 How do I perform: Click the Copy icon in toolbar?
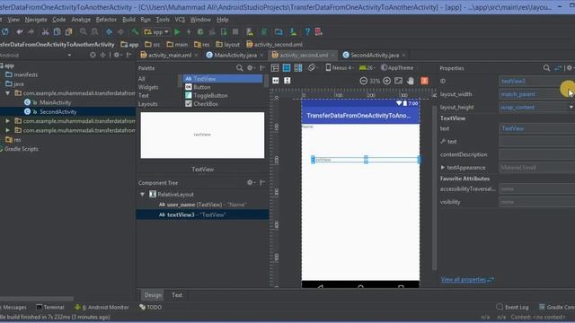tap(57, 32)
